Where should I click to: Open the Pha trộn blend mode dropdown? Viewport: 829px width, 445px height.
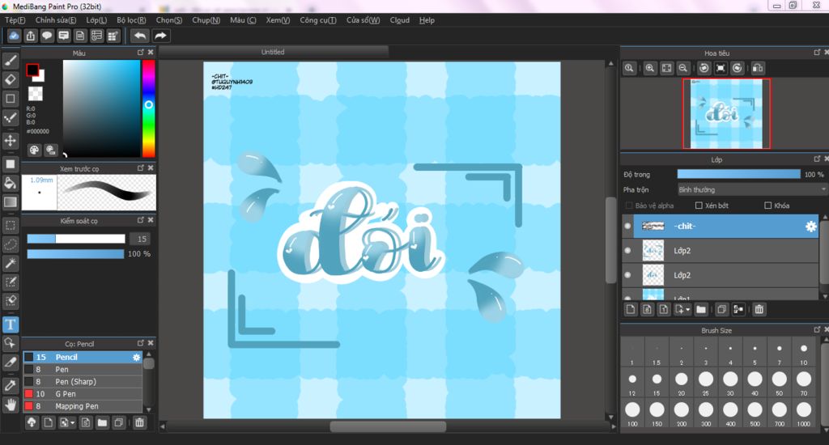click(x=752, y=190)
